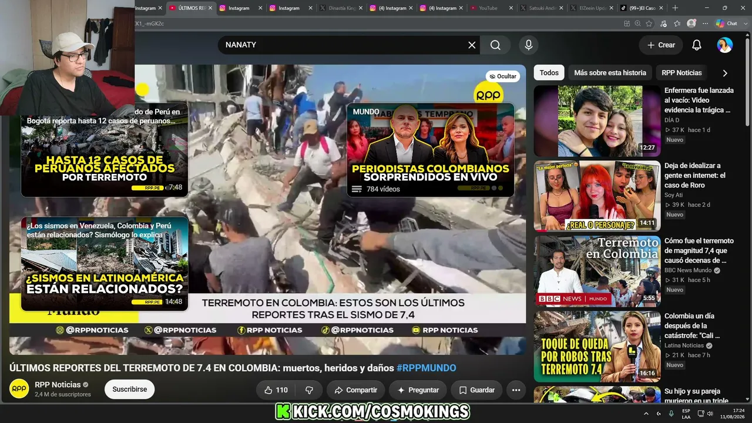Viewport: 752px width, 423px height.
Task: Open the taskbar volume control
Action: (711, 414)
